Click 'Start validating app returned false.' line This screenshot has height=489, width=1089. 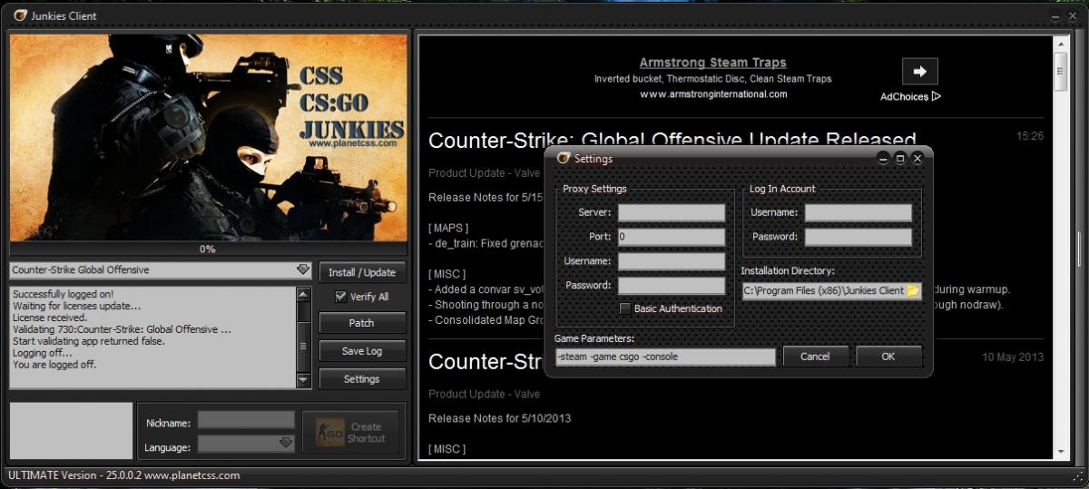pos(89,341)
